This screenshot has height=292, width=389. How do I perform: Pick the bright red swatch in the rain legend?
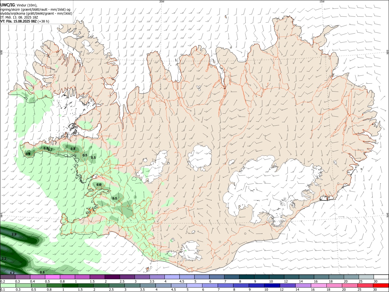click(380, 286)
